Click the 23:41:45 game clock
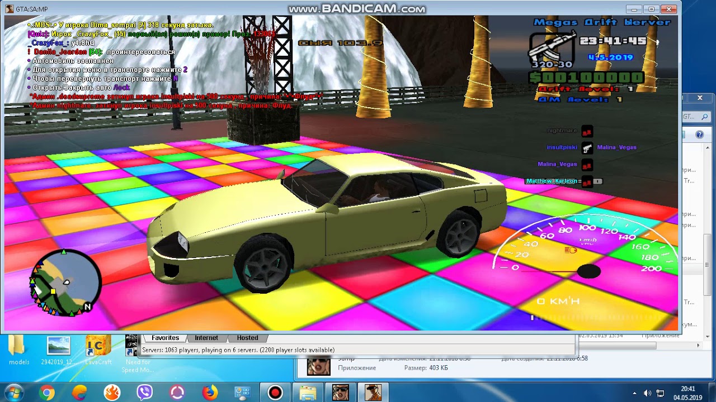The width and height of the screenshot is (716, 402). pos(613,41)
